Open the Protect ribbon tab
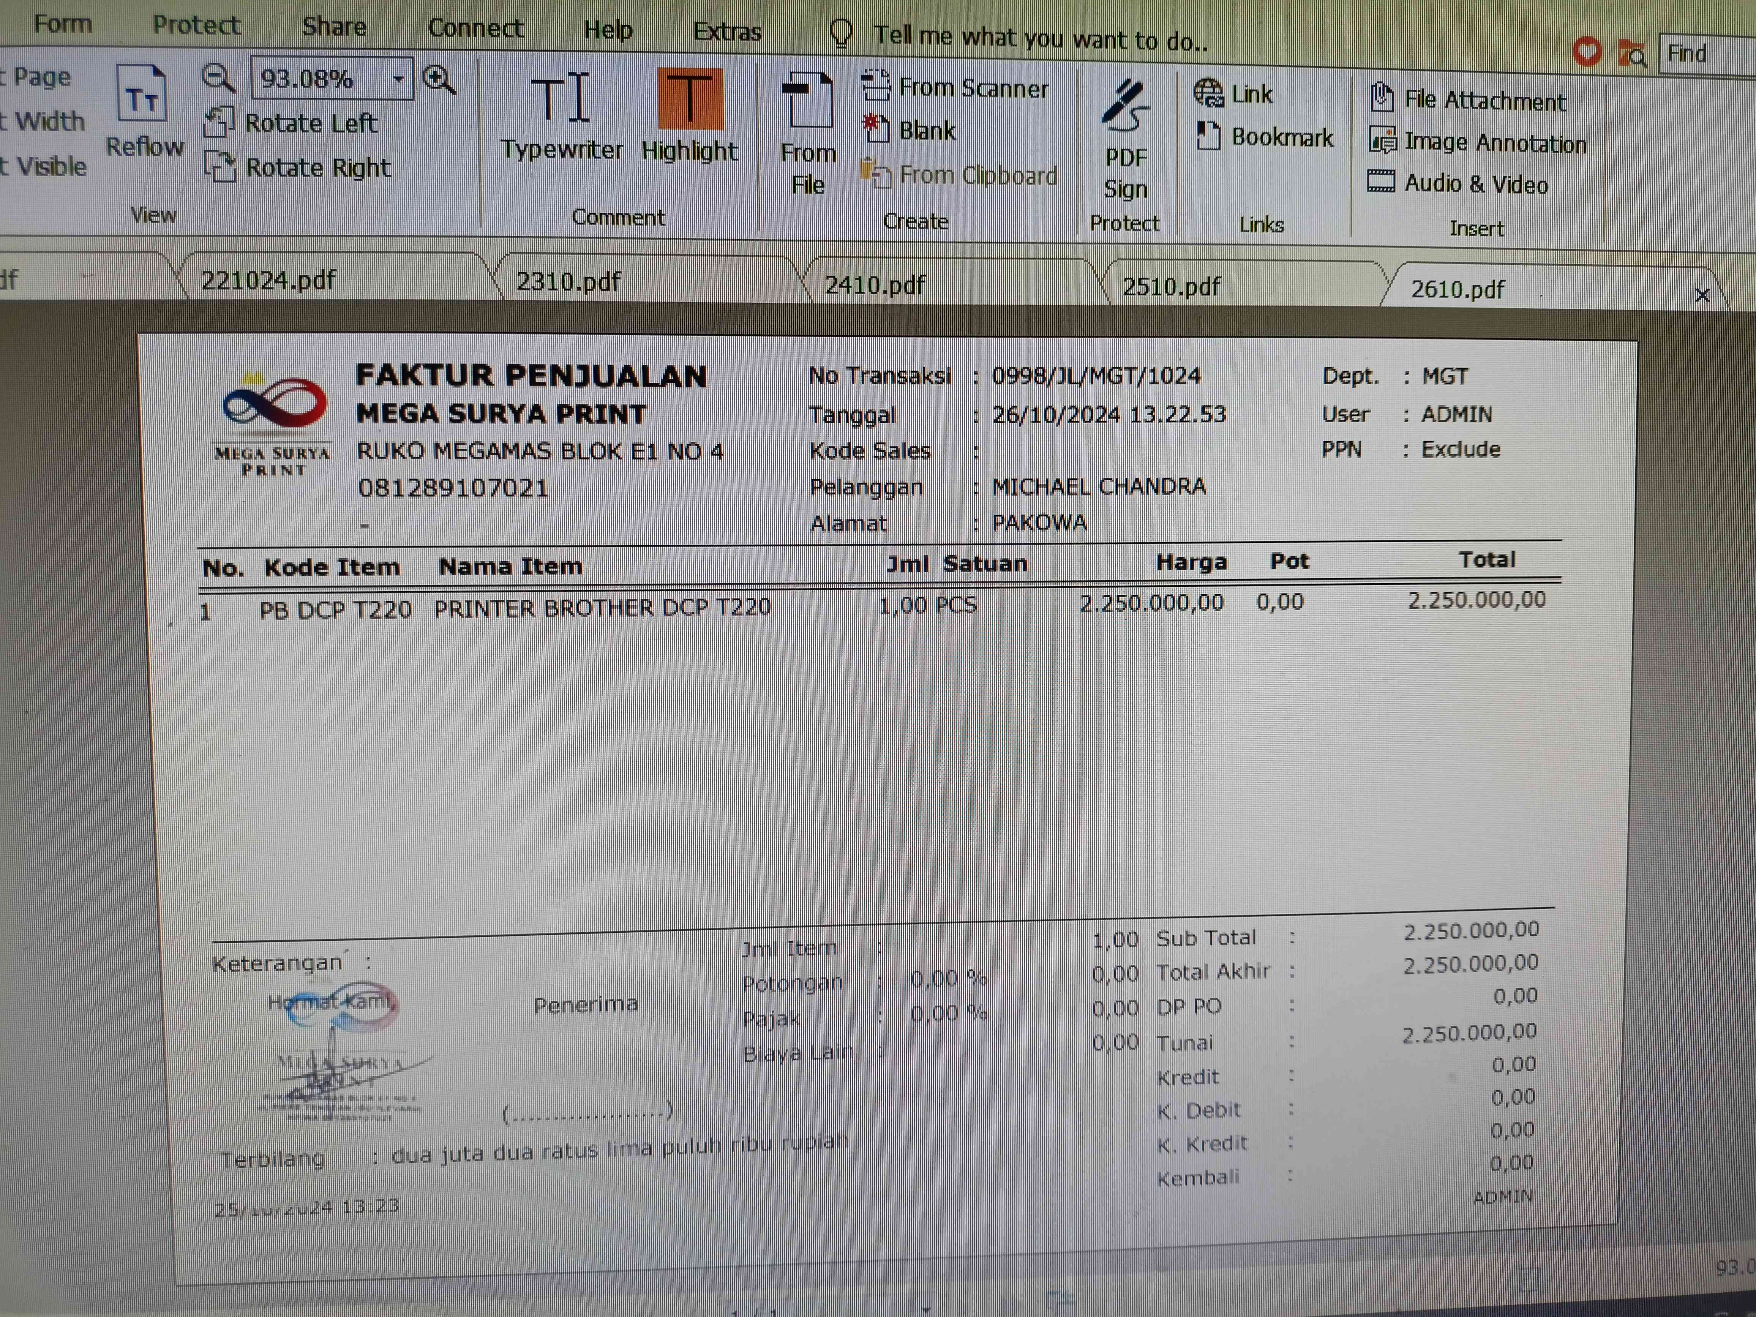Image resolution: width=1756 pixels, height=1317 pixels. coord(196,25)
